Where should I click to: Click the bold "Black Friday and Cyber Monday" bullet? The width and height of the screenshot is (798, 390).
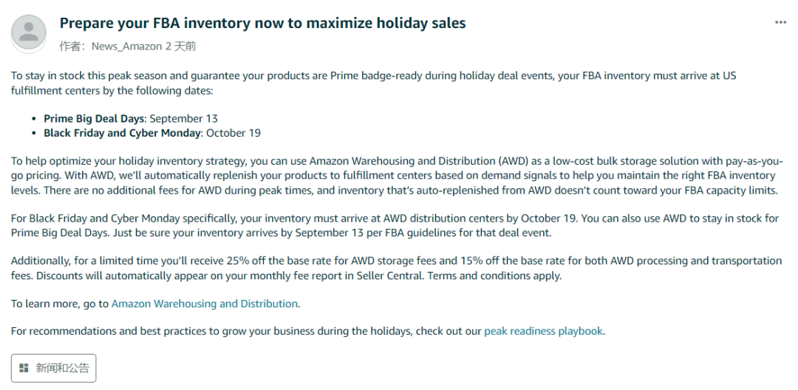pyautogui.click(x=122, y=133)
